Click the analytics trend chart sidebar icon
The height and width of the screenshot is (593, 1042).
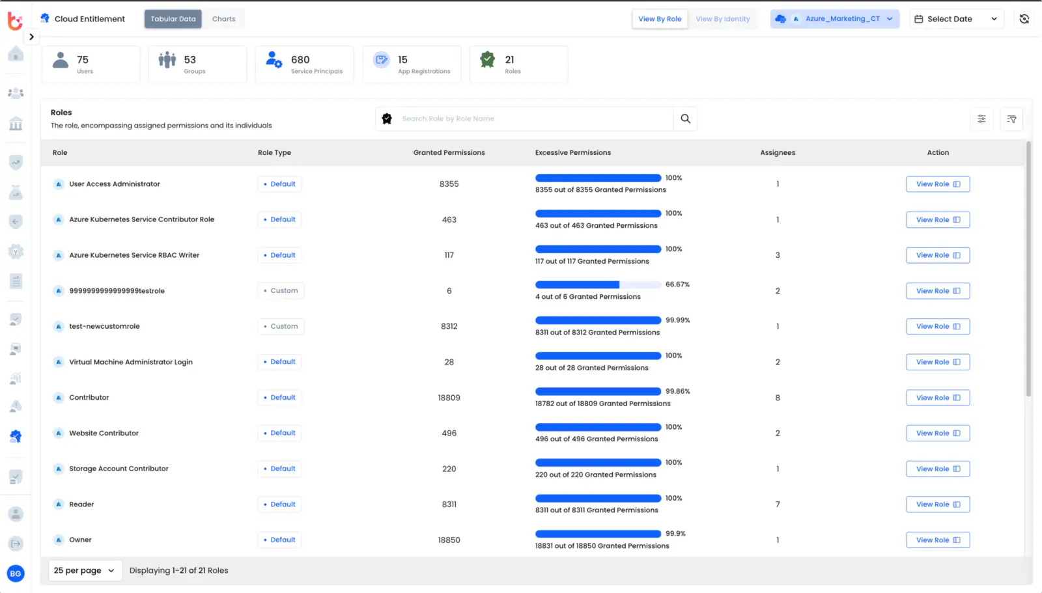15,163
